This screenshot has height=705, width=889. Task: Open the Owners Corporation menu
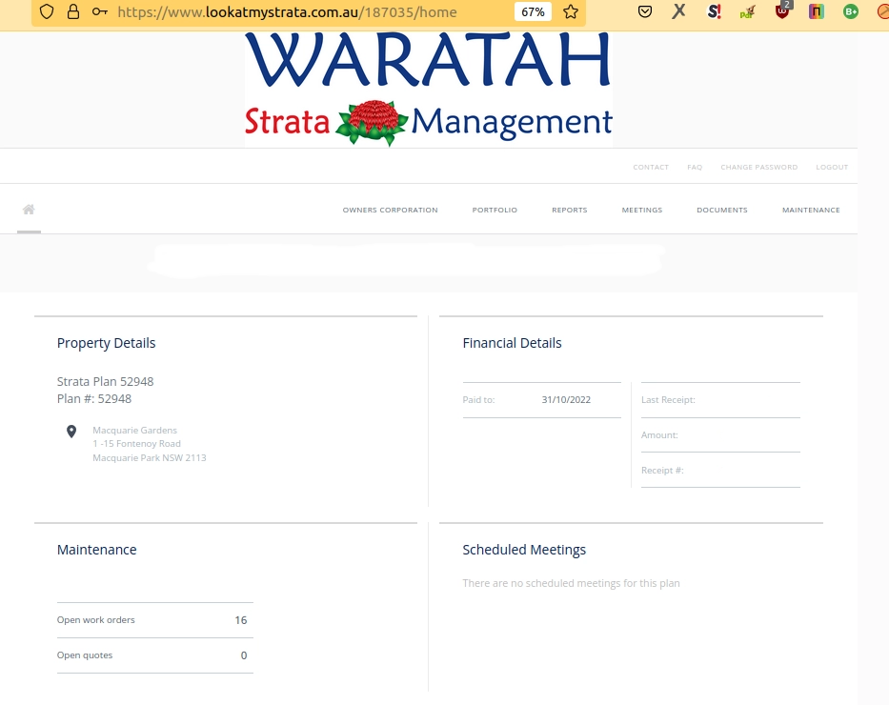390,211
